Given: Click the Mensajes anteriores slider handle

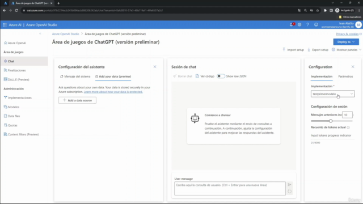Looking at the screenshot, I should (x=331, y=121).
